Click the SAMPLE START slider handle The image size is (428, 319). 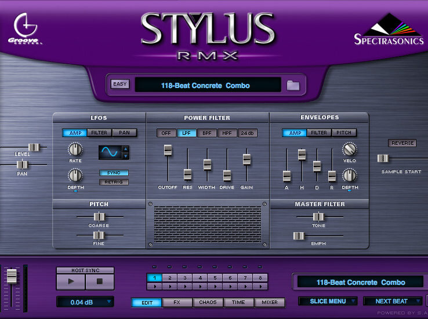(383, 158)
